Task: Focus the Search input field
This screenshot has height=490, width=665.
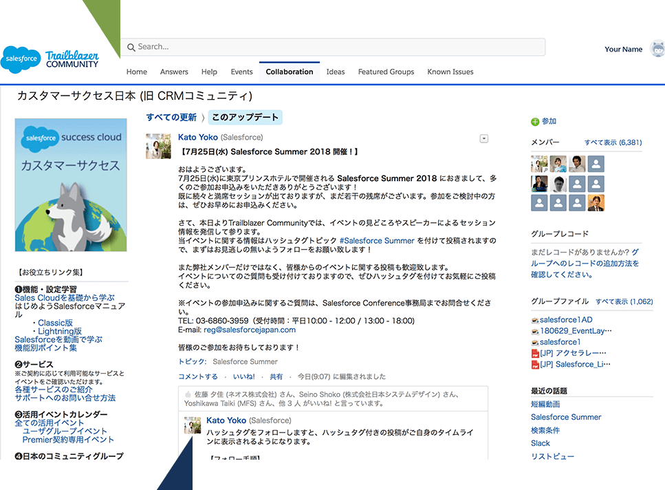Action: 333,47
